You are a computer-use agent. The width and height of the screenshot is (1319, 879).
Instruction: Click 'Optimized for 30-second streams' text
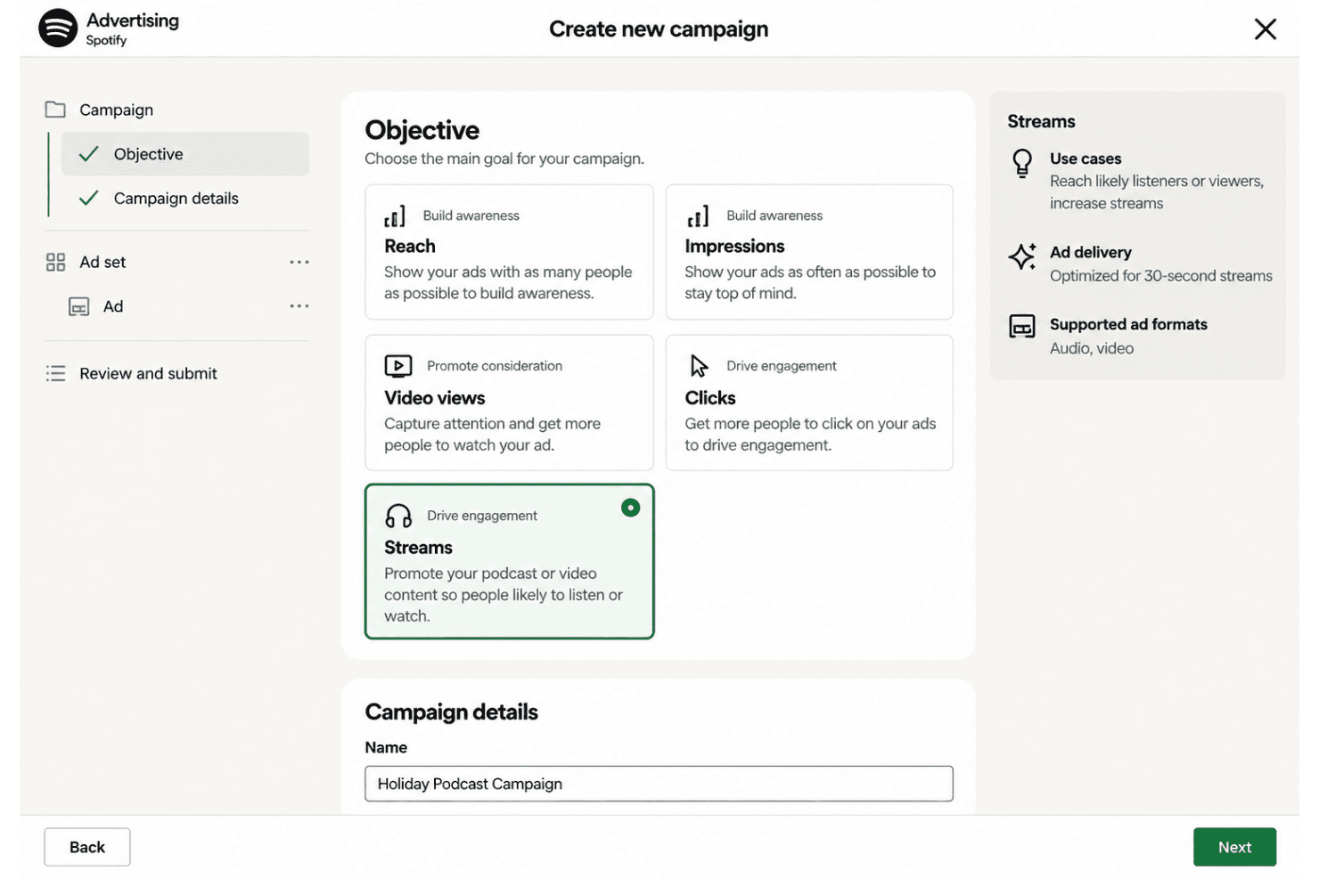tap(1160, 276)
